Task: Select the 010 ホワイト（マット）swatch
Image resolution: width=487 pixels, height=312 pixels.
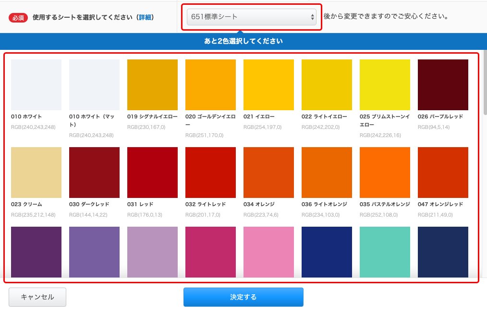Action: (94, 84)
